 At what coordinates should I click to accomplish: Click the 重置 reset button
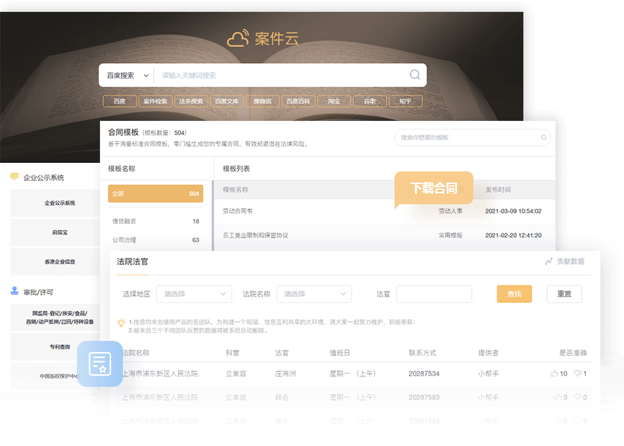click(x=564, y=294)
